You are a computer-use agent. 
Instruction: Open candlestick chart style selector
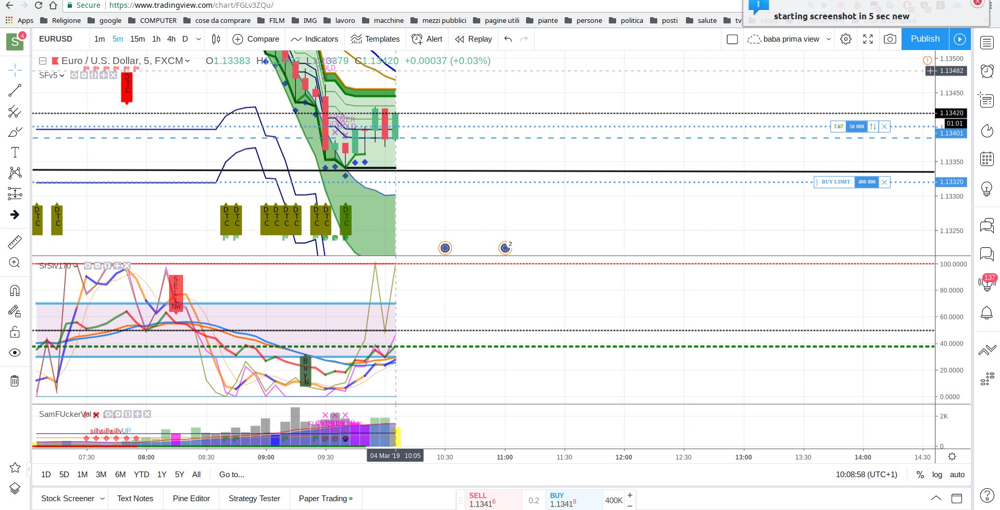[216, 39]
